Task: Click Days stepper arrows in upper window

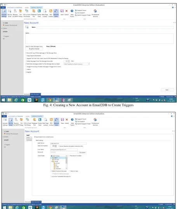Action: coord(69,61)
